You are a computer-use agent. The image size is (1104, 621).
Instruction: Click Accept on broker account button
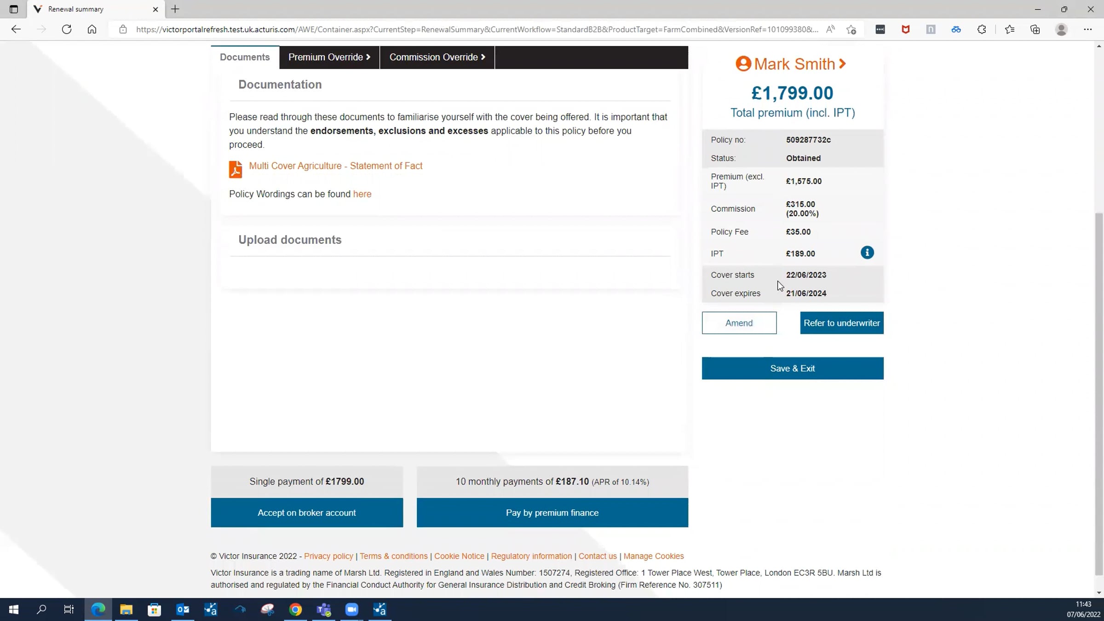click(307, 512)
